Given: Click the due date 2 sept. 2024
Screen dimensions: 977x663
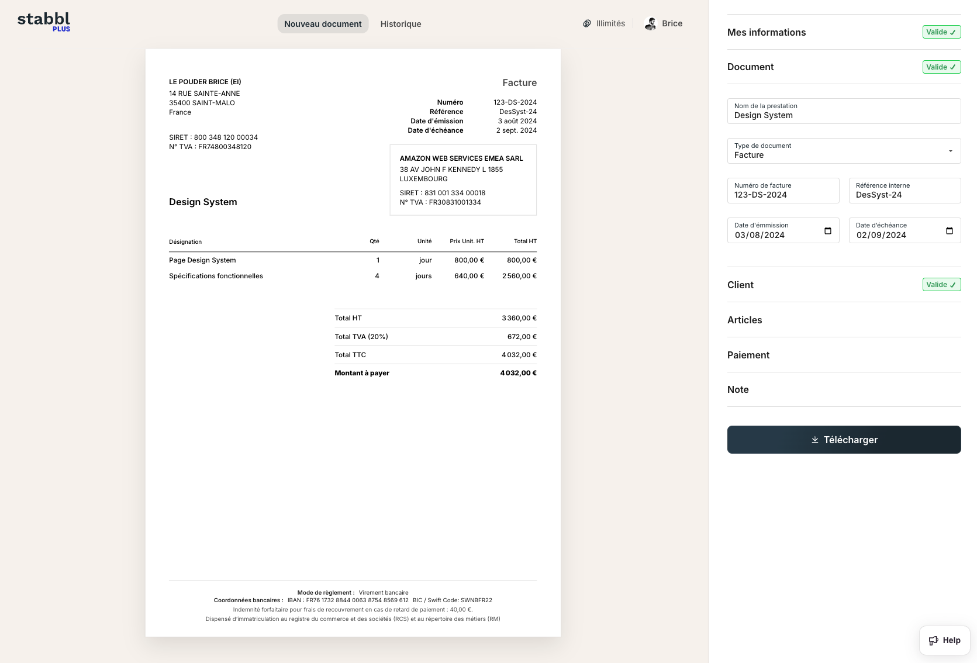Looking at the screenshot, I should tap(516, 130).
